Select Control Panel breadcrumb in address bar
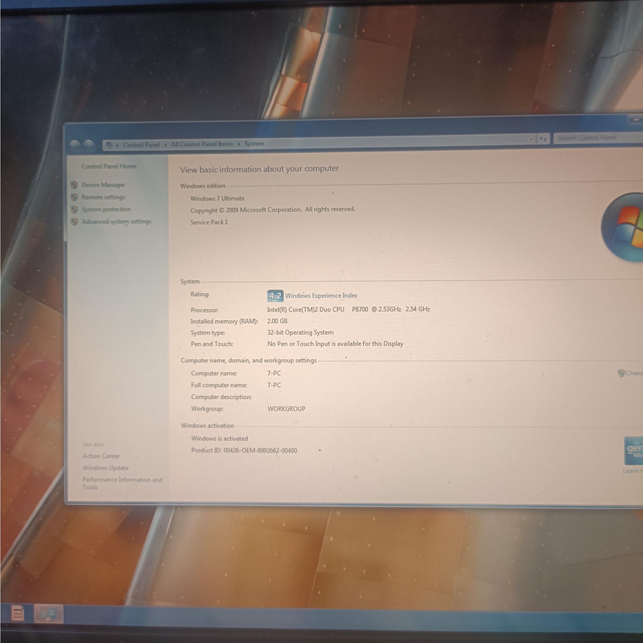 [x=141, y=145]
